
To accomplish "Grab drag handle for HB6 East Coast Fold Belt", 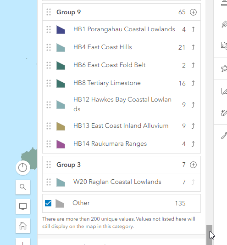I will click(49, 65).
